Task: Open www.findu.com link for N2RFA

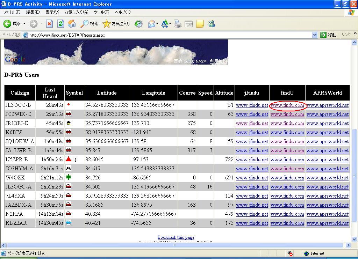Action: (287, 214)
